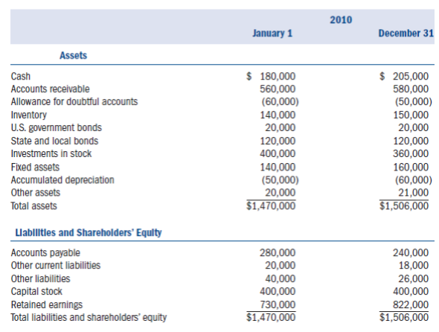
Task: Select Accounts payable December value 240,000
Action: tap(411, 252)
